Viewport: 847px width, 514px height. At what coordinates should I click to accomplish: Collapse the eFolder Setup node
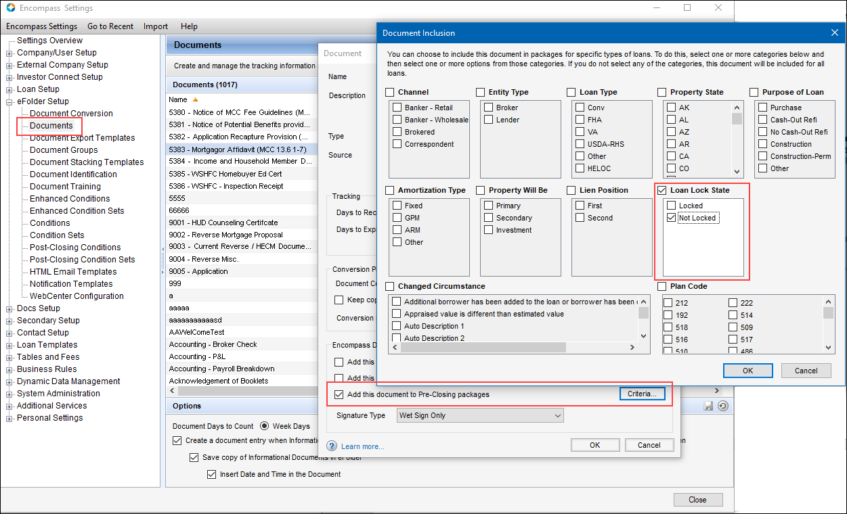9,101
